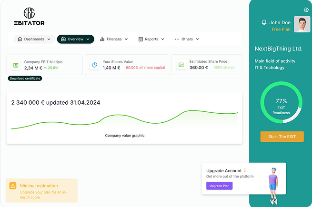Click the green up arrow beside 25.8%
The image size is (312, 207).
(x=45, y=68)
